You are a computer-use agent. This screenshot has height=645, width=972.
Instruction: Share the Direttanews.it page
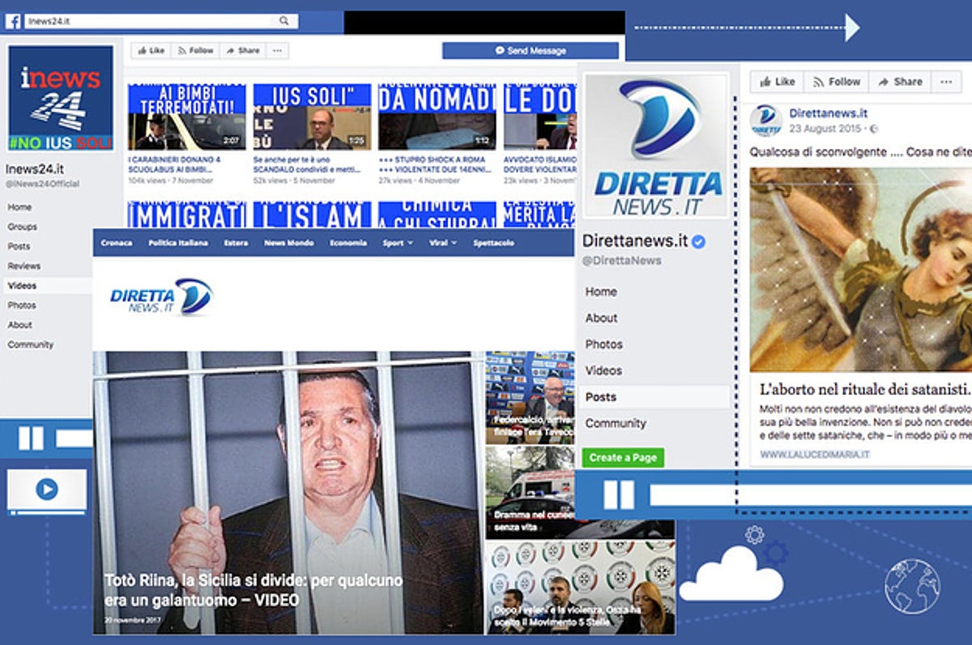(899, 82)
